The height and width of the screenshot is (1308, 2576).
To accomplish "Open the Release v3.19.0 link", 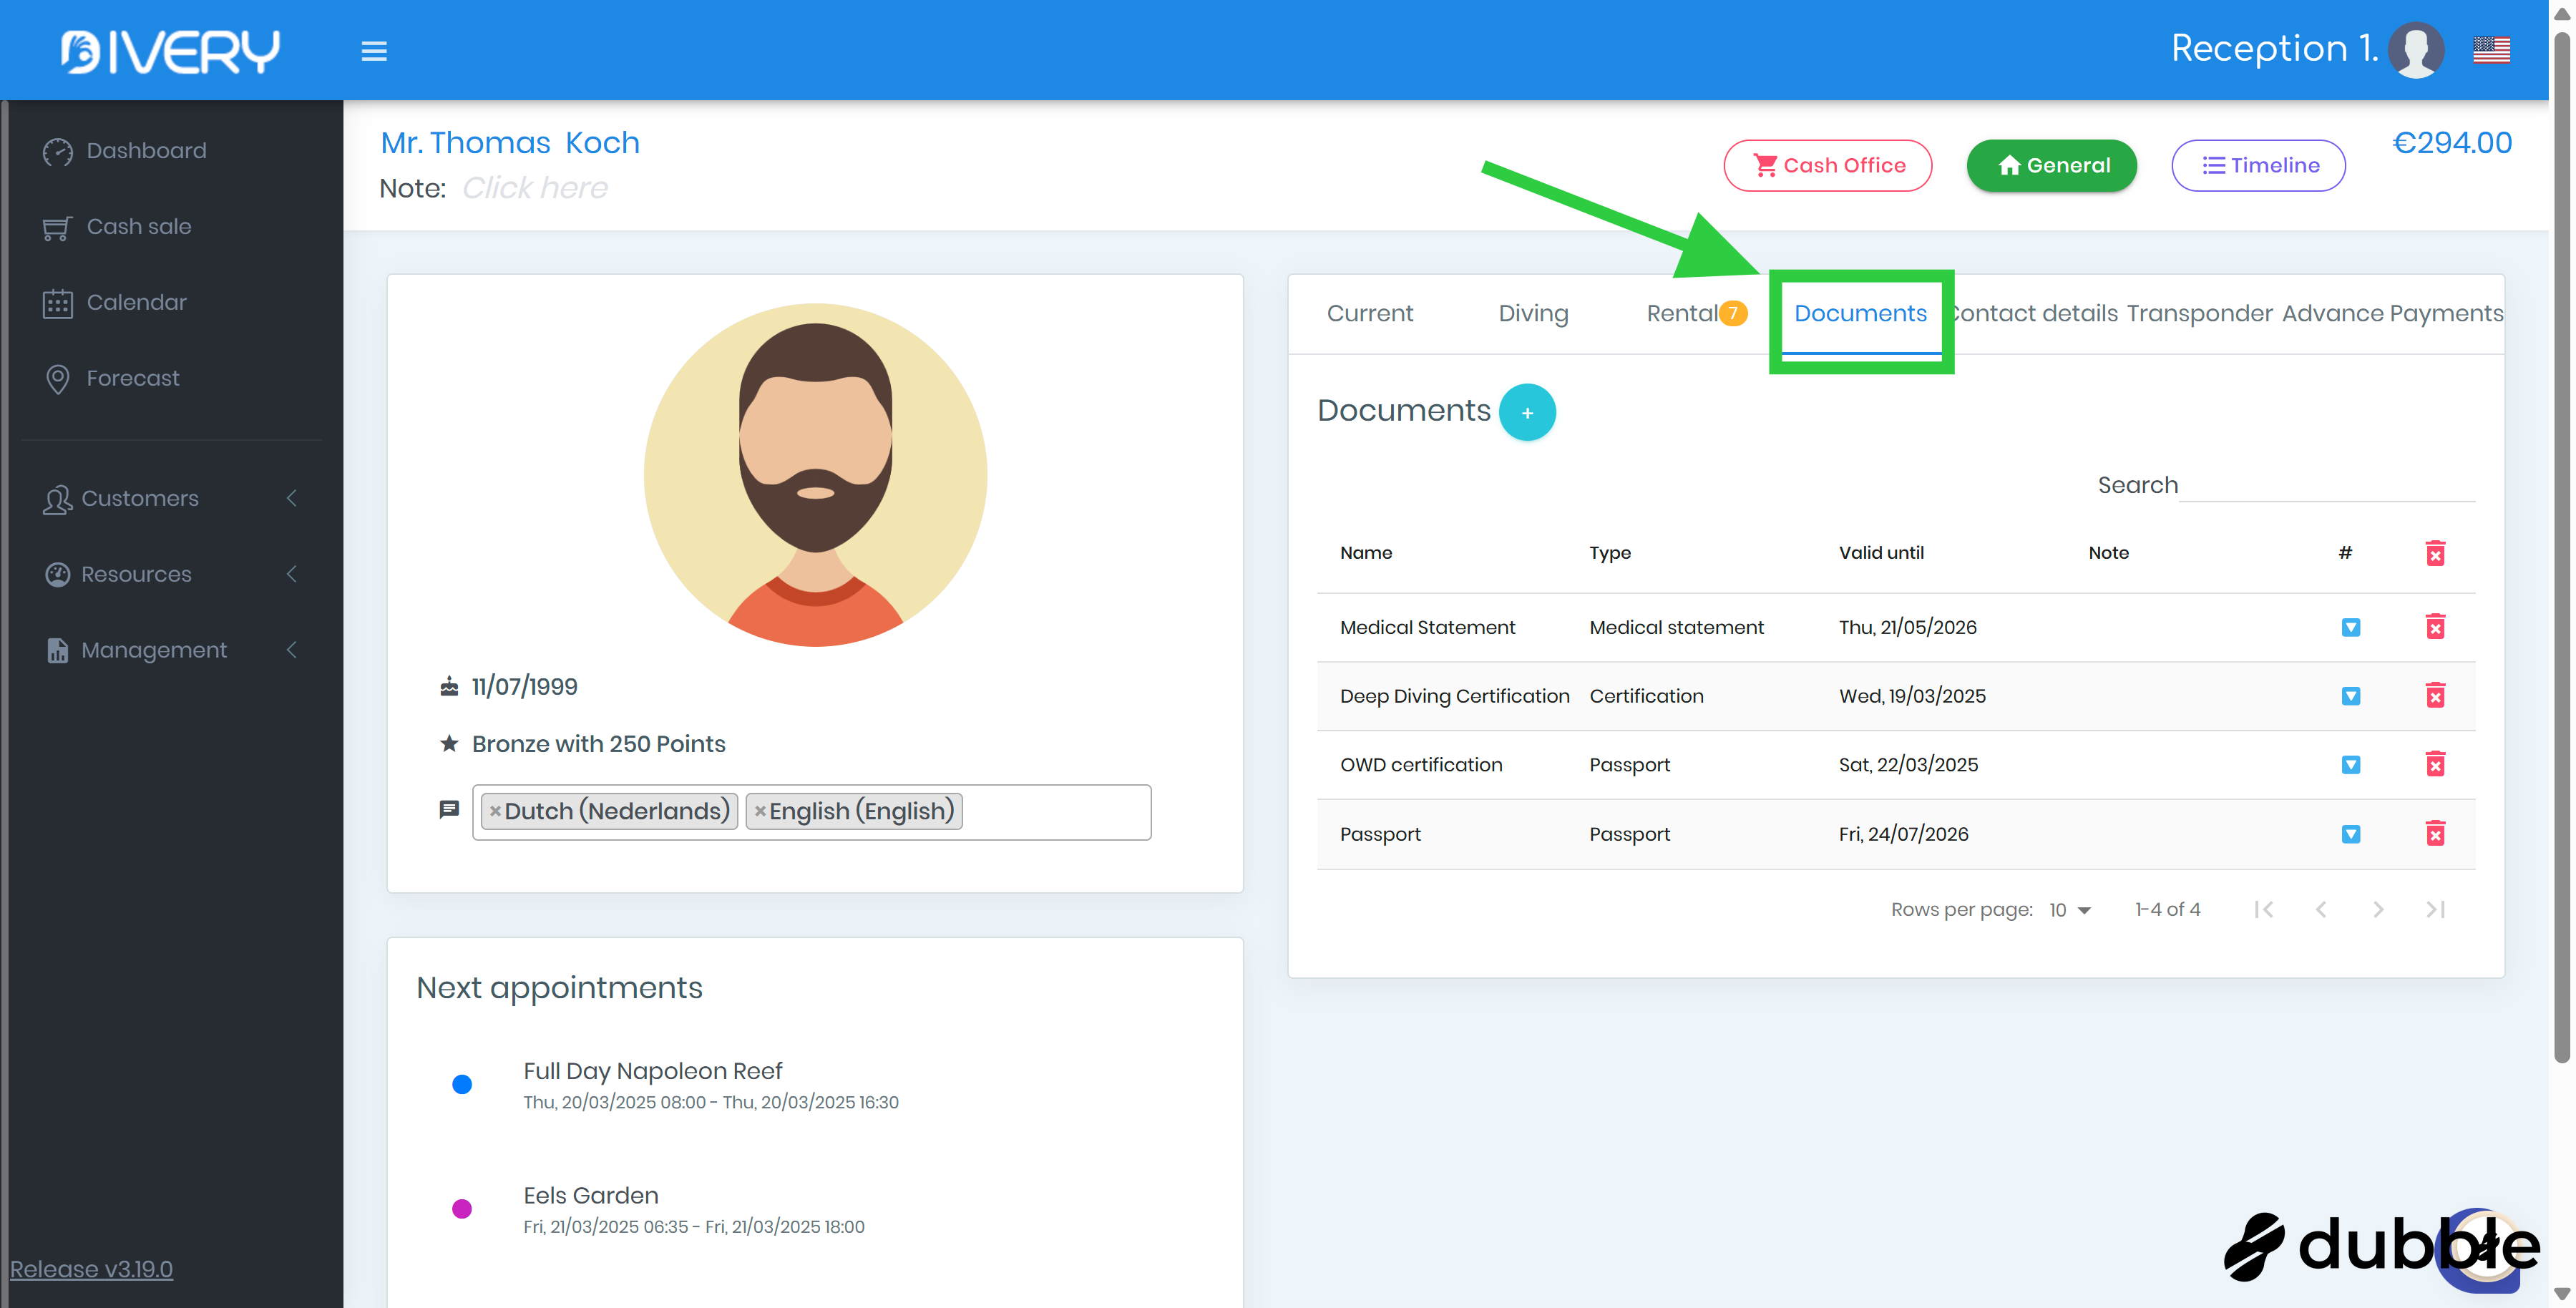I will click(91, 1269).
